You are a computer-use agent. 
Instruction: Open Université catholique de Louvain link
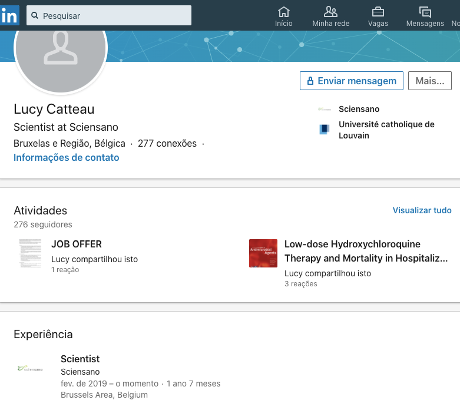[386, 130]
